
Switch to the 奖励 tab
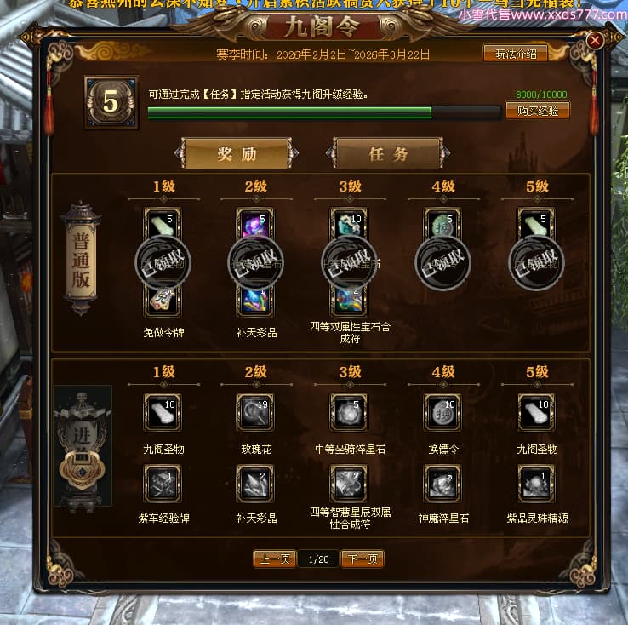coord(237,153)
